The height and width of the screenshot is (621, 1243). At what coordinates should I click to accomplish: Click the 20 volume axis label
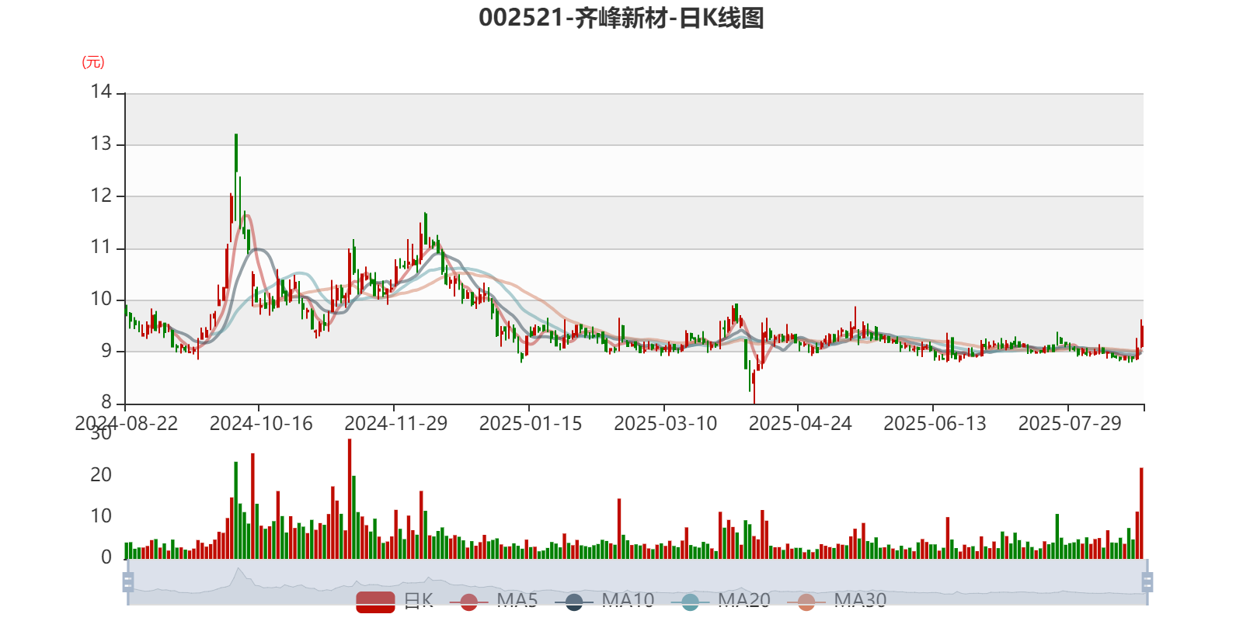click(101, 474)
